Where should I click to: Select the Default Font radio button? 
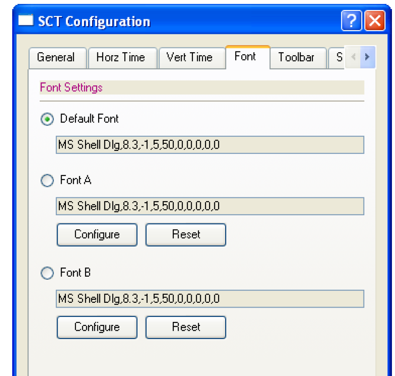pos(47,119)
